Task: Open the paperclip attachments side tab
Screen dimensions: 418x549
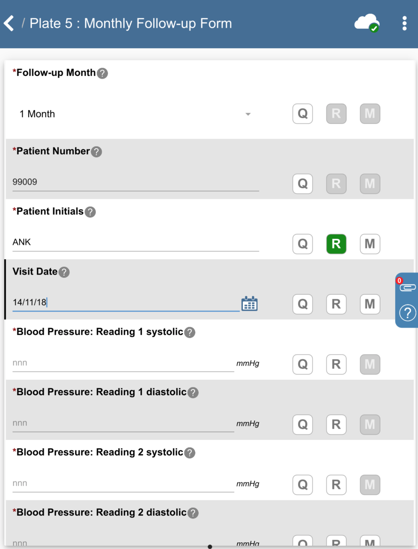Action: point(408,287)
